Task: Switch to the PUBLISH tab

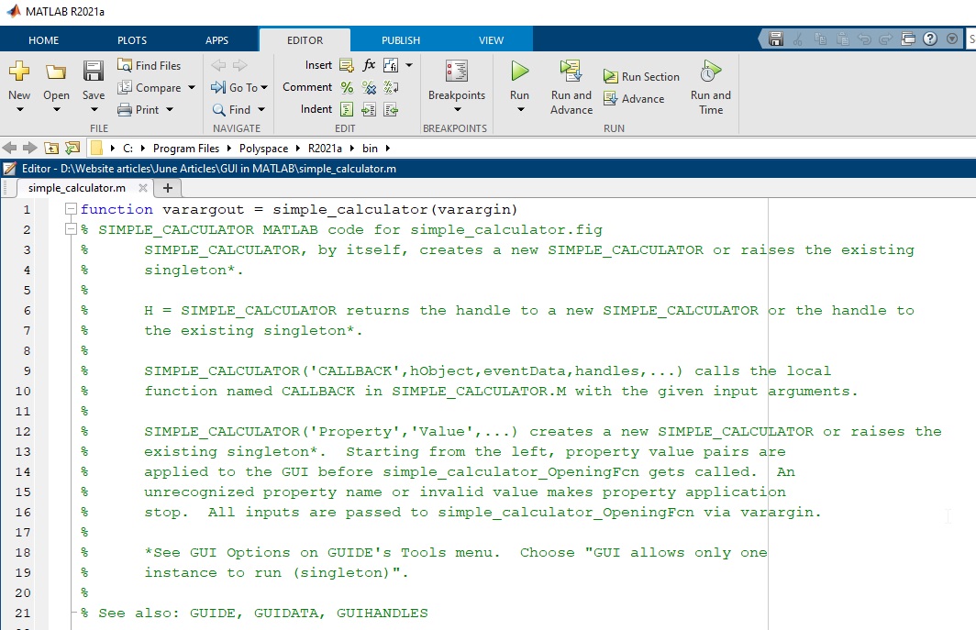Action: (x=400, y=39)
